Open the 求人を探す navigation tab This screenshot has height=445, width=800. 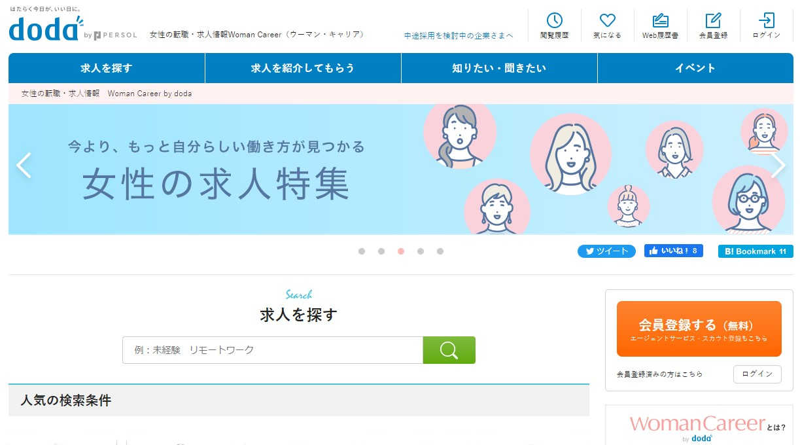pos(107,68)
